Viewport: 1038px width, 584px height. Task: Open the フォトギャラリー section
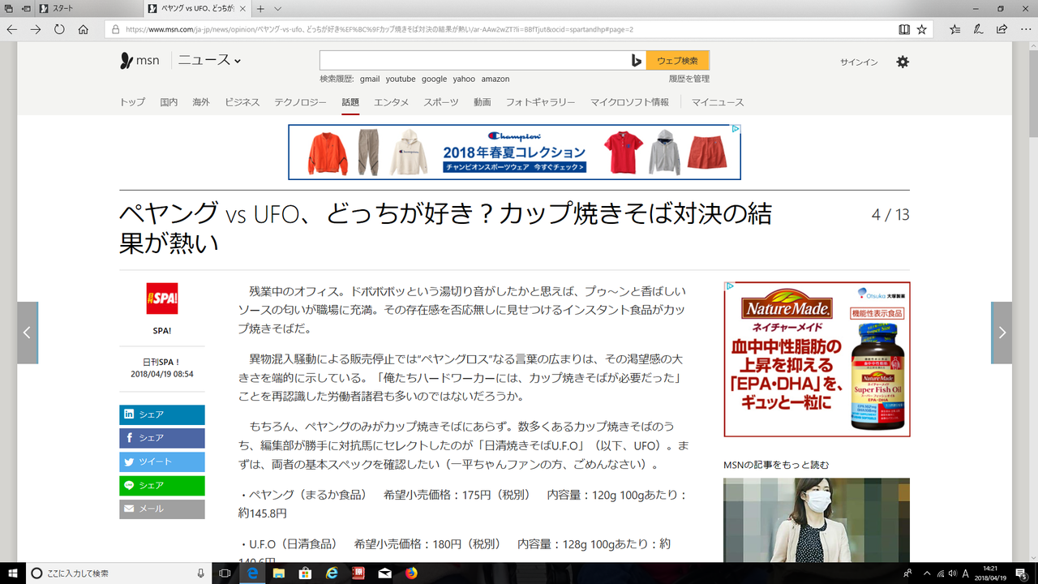(541, 102)
